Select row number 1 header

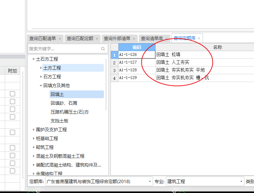pyautogui.click(x=115, y=55)
